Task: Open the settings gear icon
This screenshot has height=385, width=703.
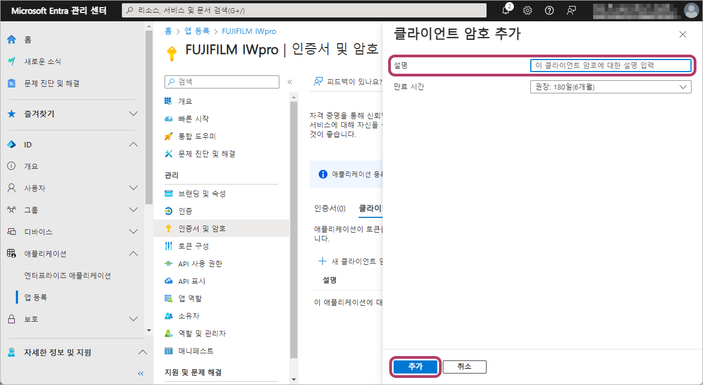Action: click(528, 10)
